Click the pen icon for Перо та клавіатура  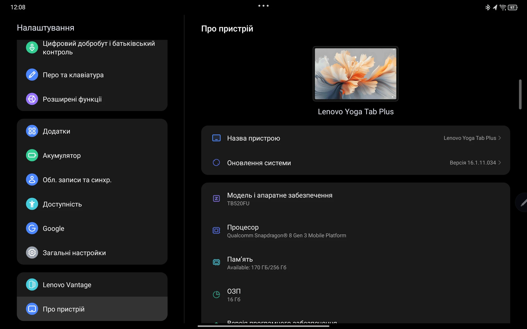click(32, 75)
